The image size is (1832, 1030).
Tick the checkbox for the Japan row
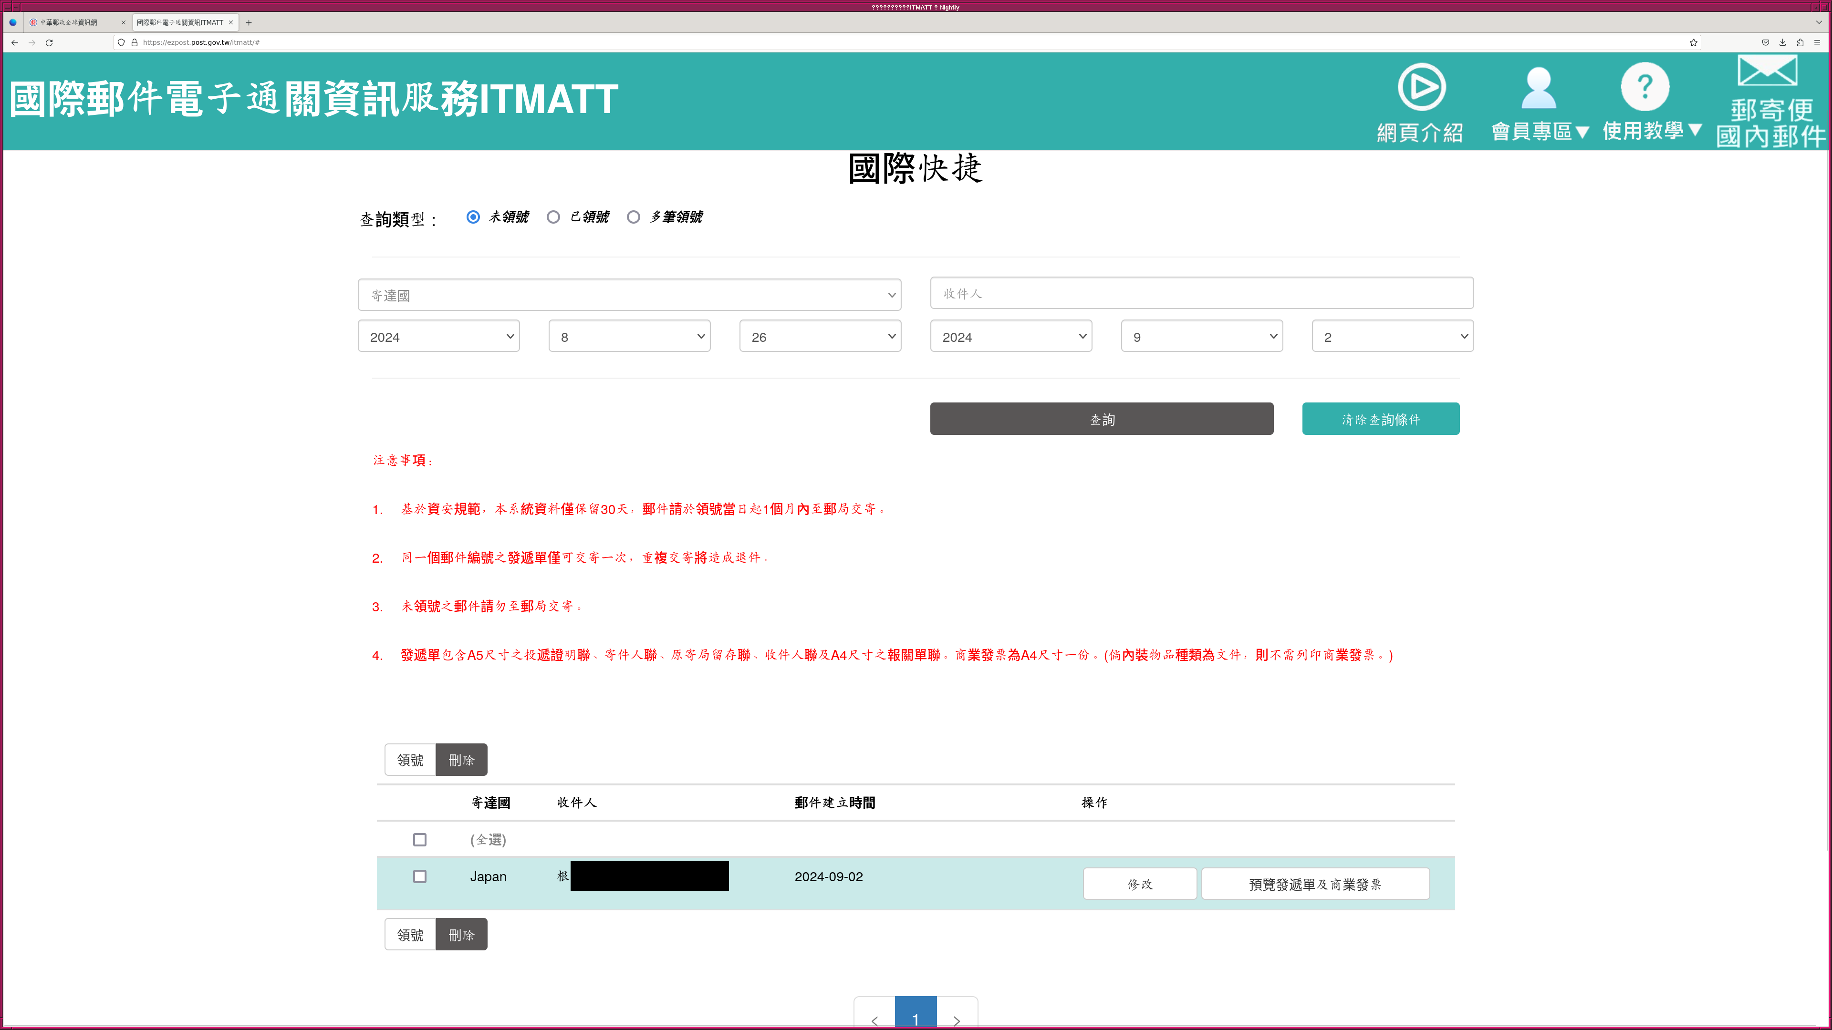pos(420,876)
